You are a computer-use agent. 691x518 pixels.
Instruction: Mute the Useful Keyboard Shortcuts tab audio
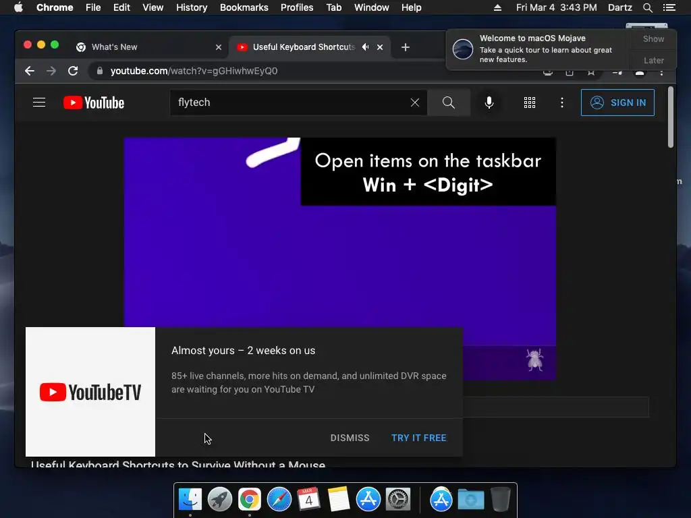[365, 47]
